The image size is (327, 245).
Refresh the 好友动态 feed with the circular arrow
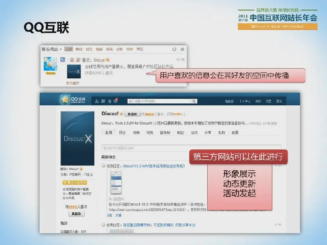pyautogui.click(x=175, y=49)
